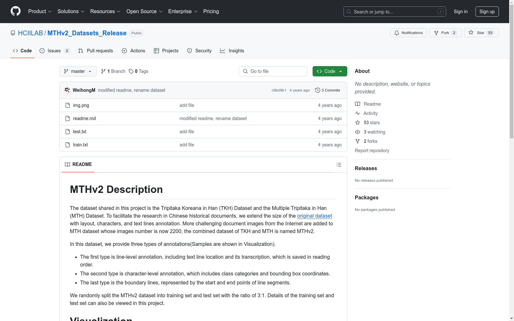514x321 pixels.
Task: View the 0 Tags list
Action: coord(138,71)
